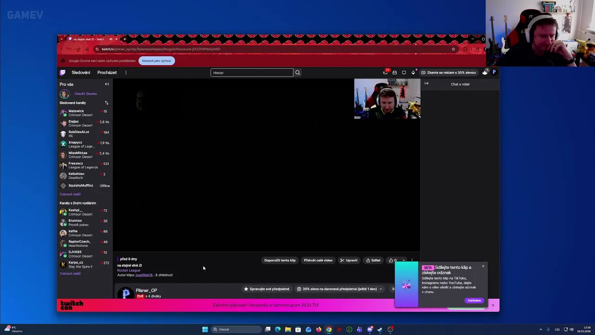Open Kashpi__ live channel
Image resolution: width=595 pixels, height=335 pixels.
[x=85, y=212]
